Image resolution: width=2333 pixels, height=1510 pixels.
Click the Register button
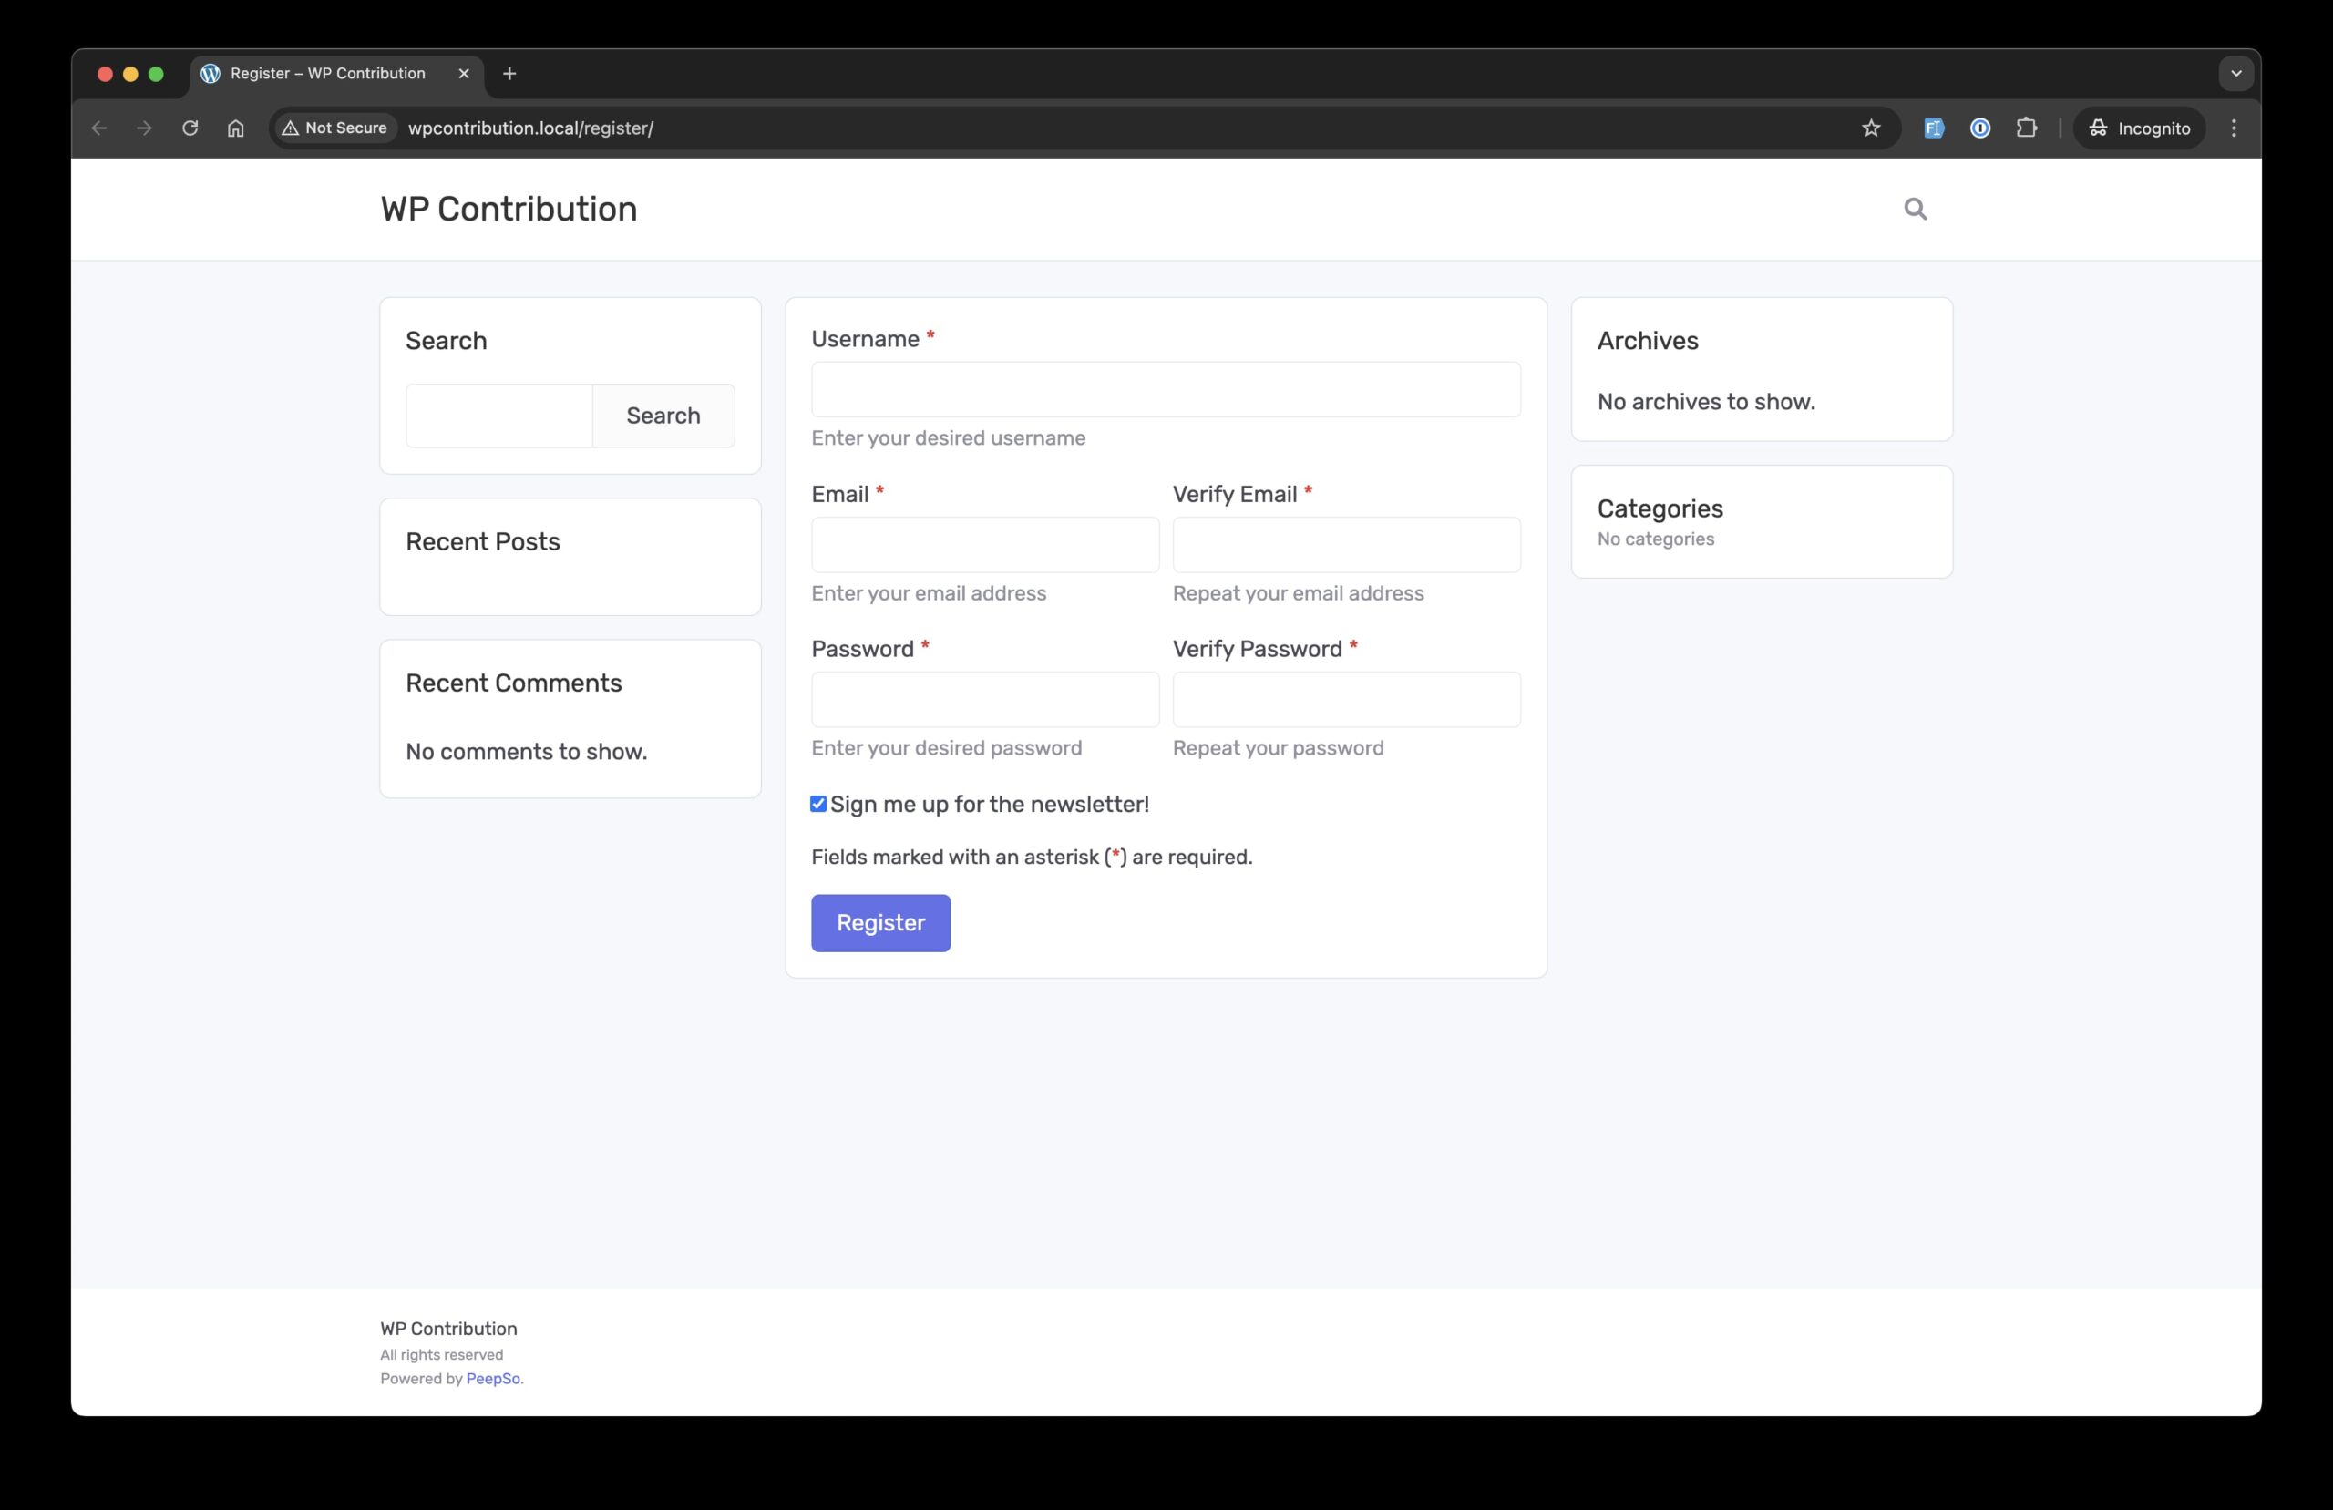pos(880,922)
